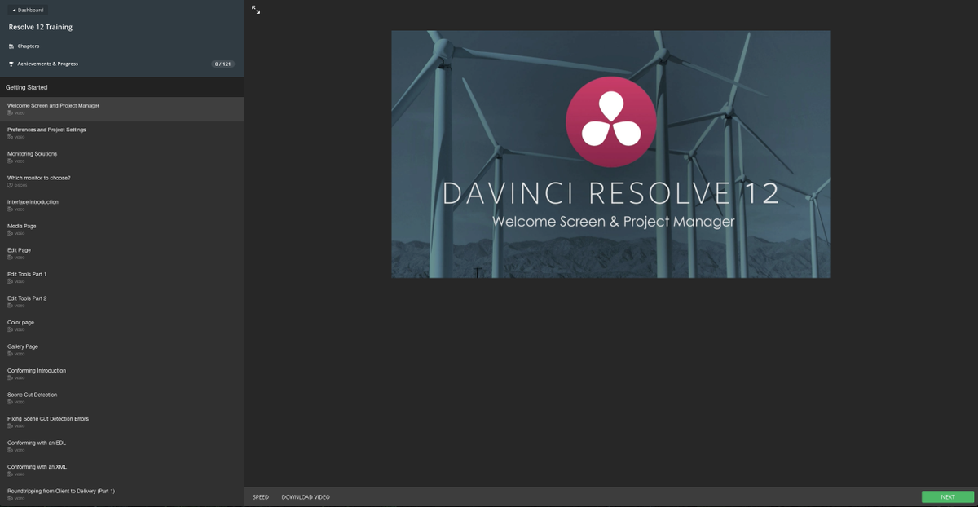Viewport: 978px width, 507px height.
Task: Click the video icon under Scene Cut Detection
Action: coord(10,402)
